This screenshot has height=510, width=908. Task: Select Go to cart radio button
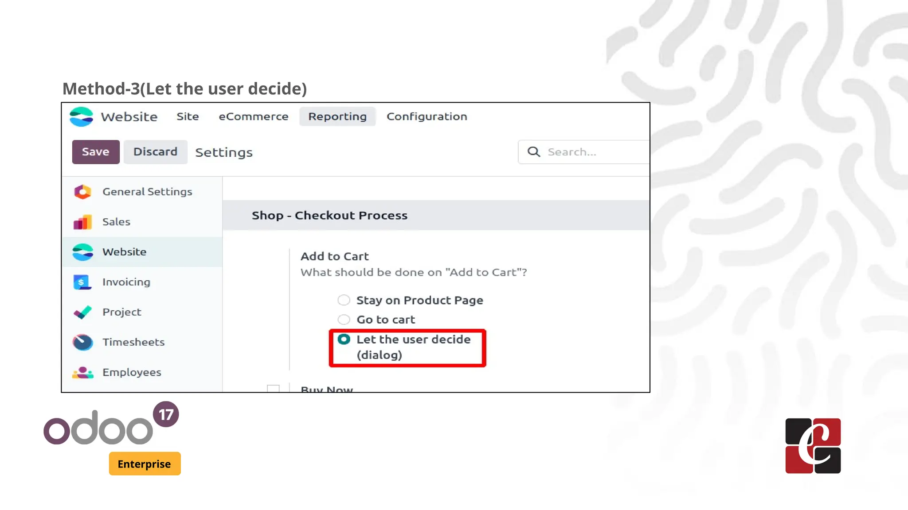pos(344,320)
